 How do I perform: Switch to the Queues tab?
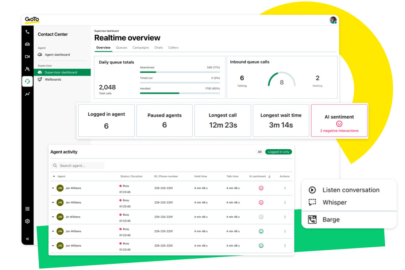pos(121,47)
